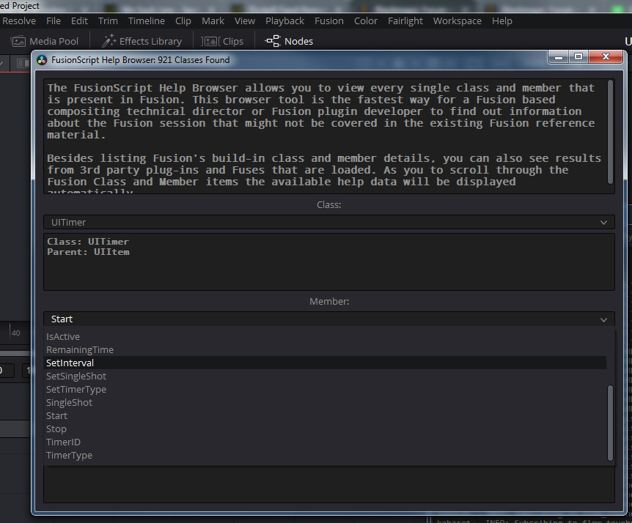Open the Color menu
Screen dimensions: 632x523
pyautogui.click(x=366, y=21)
